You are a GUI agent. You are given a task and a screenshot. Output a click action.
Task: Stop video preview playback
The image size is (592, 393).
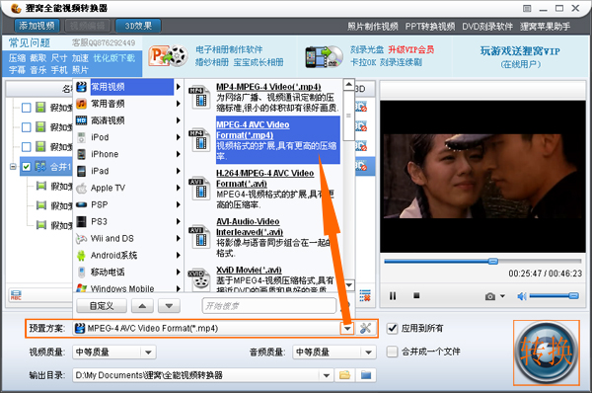[416, 295]
